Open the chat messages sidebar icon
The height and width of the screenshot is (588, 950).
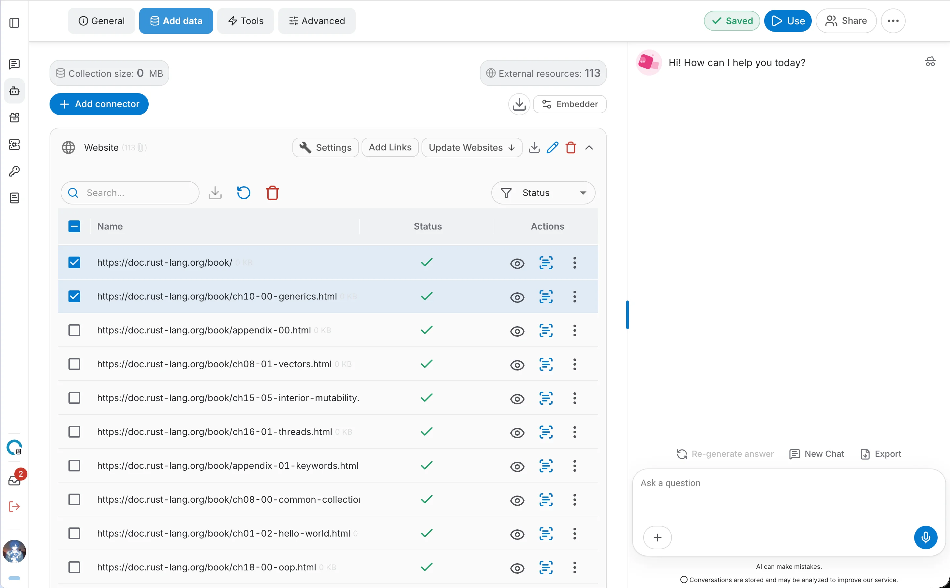click(x=14, y=64)
